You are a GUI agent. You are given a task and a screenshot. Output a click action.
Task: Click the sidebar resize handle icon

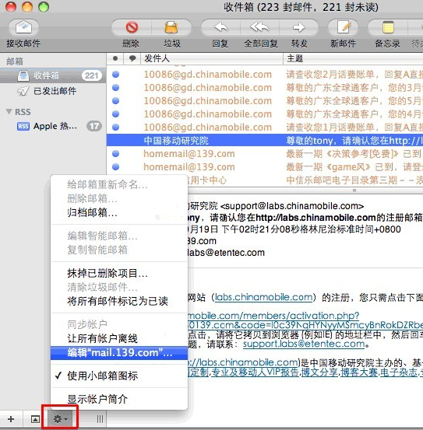tap(100, 419)
